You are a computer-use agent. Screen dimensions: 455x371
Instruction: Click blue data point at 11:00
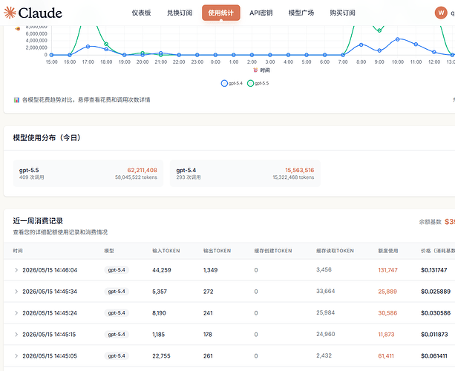click(416, 44)
